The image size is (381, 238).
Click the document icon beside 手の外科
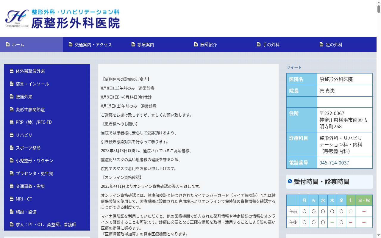click(x=259, y=44)
